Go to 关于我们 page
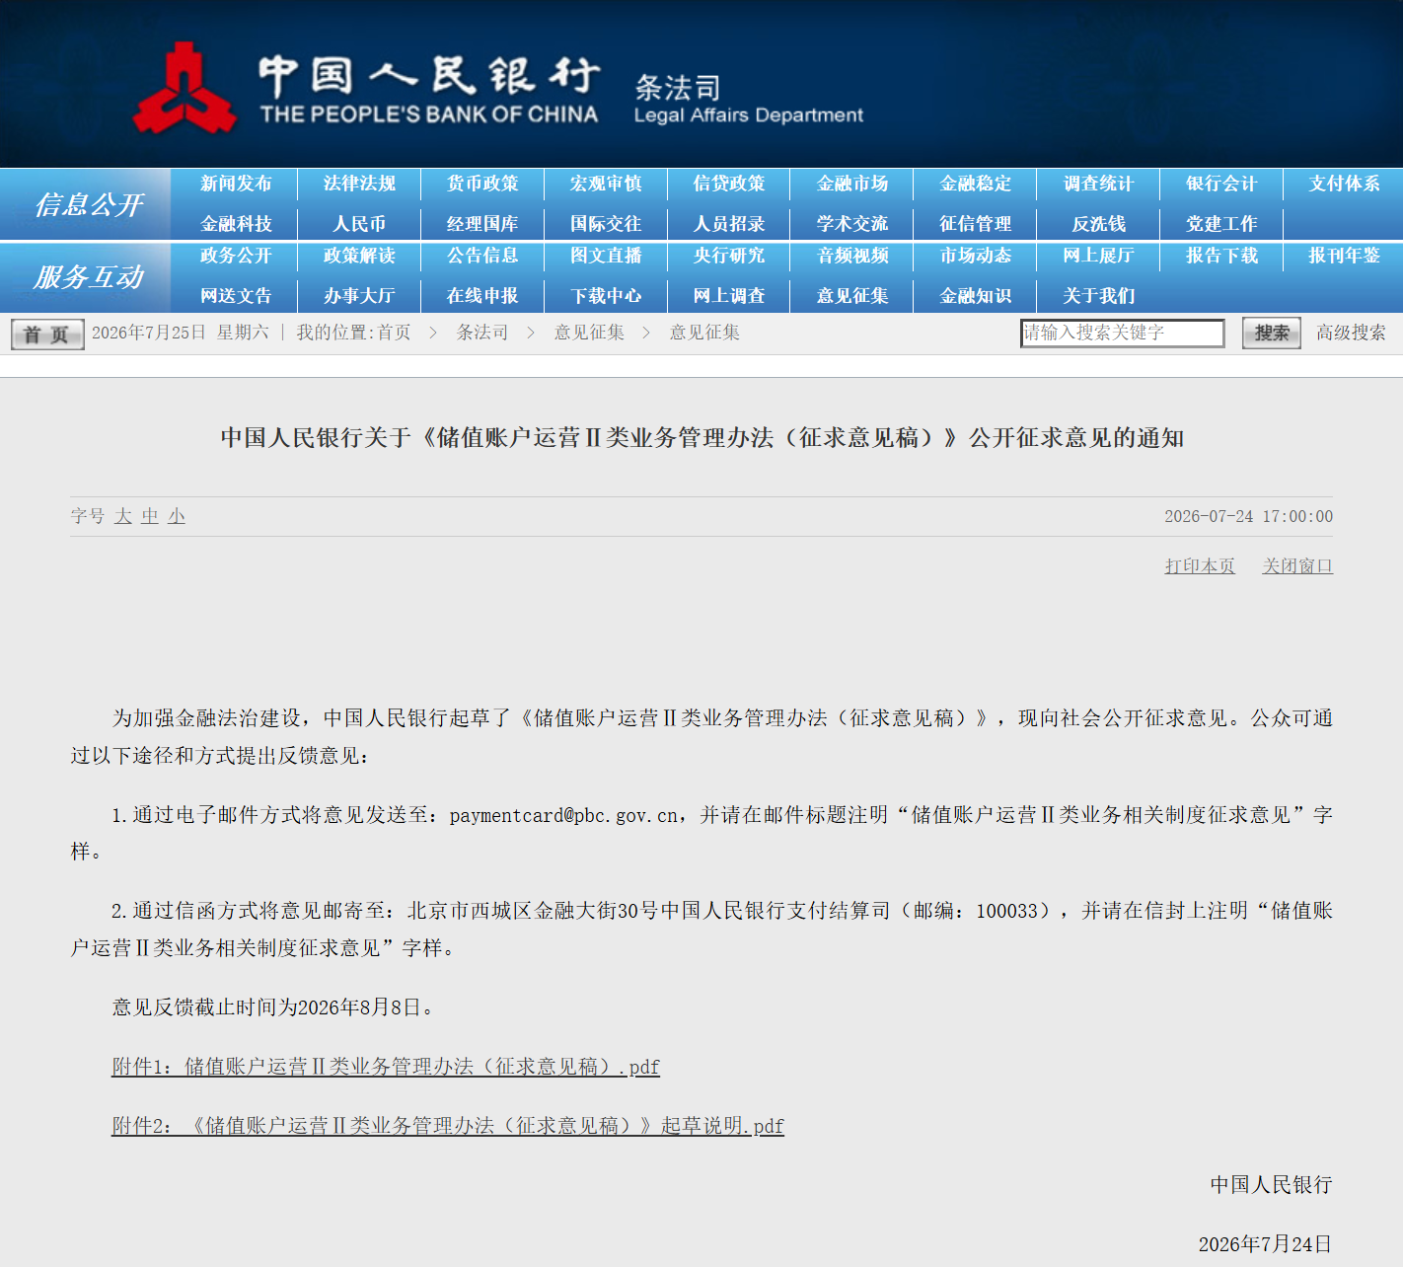1403x1267 pixels. pyautogui.click(x=1099, y=296)
